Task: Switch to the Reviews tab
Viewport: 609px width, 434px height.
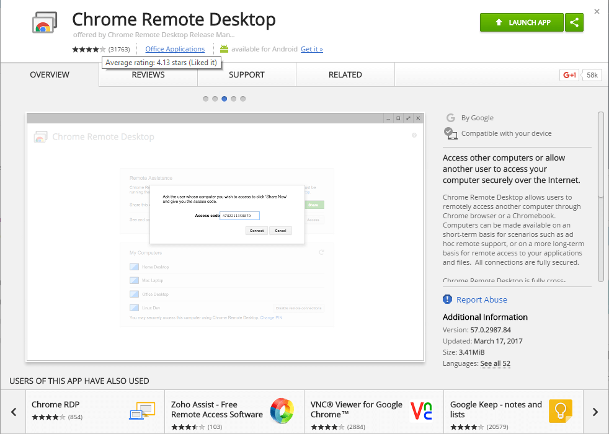Action: pyautogui.click(x=148, y=74)
